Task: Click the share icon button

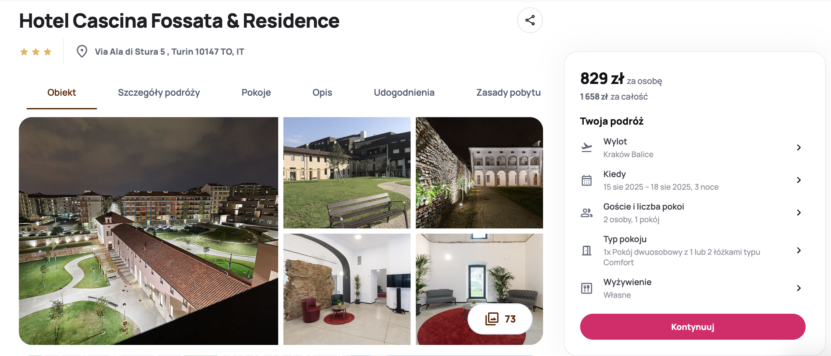Action: [x=530, y=21]
